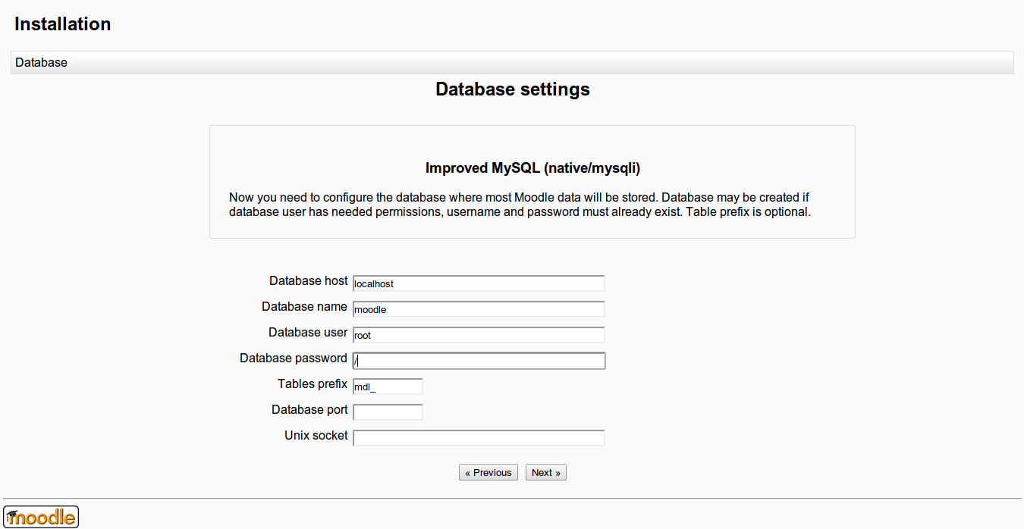The image size is (1024, 529).
Task: Click the Moodle data configuration description text
Action: point(520,205)
